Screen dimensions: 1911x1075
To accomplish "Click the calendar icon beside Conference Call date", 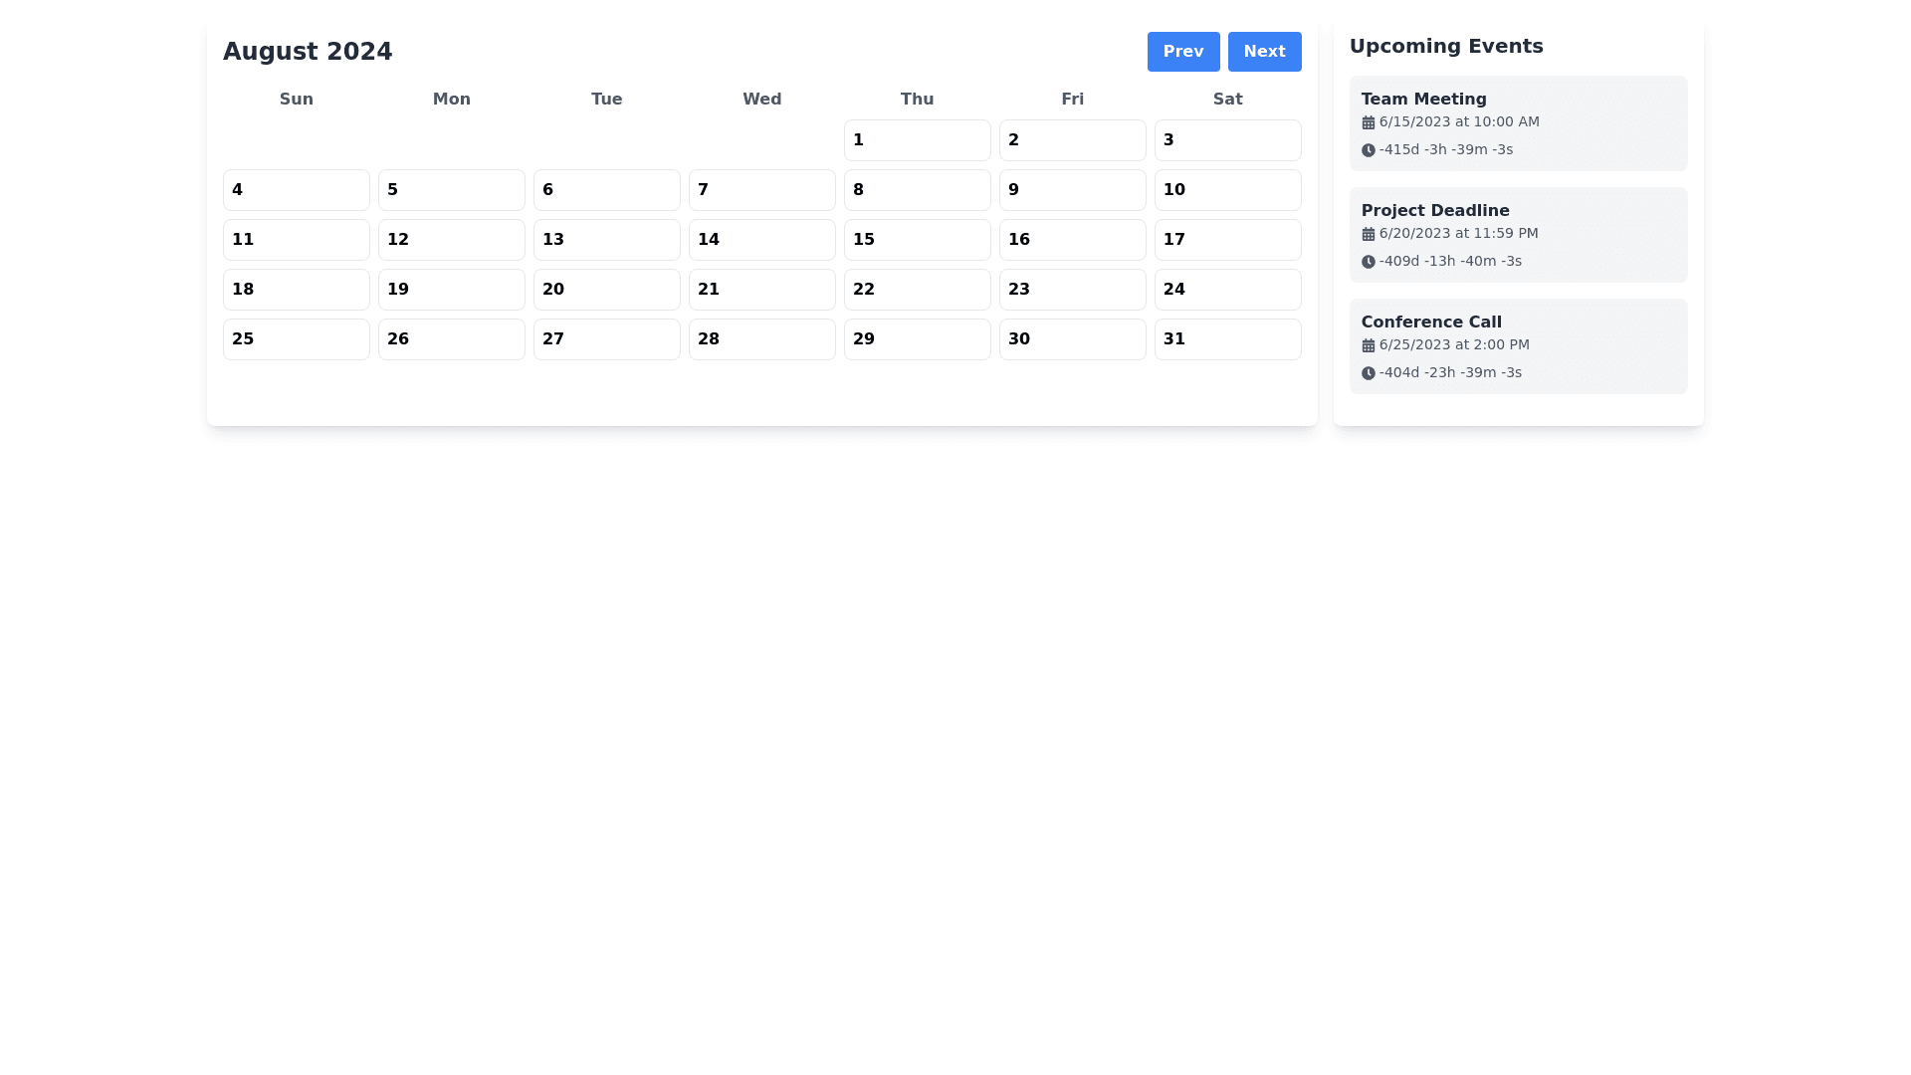I will 1368,345.
